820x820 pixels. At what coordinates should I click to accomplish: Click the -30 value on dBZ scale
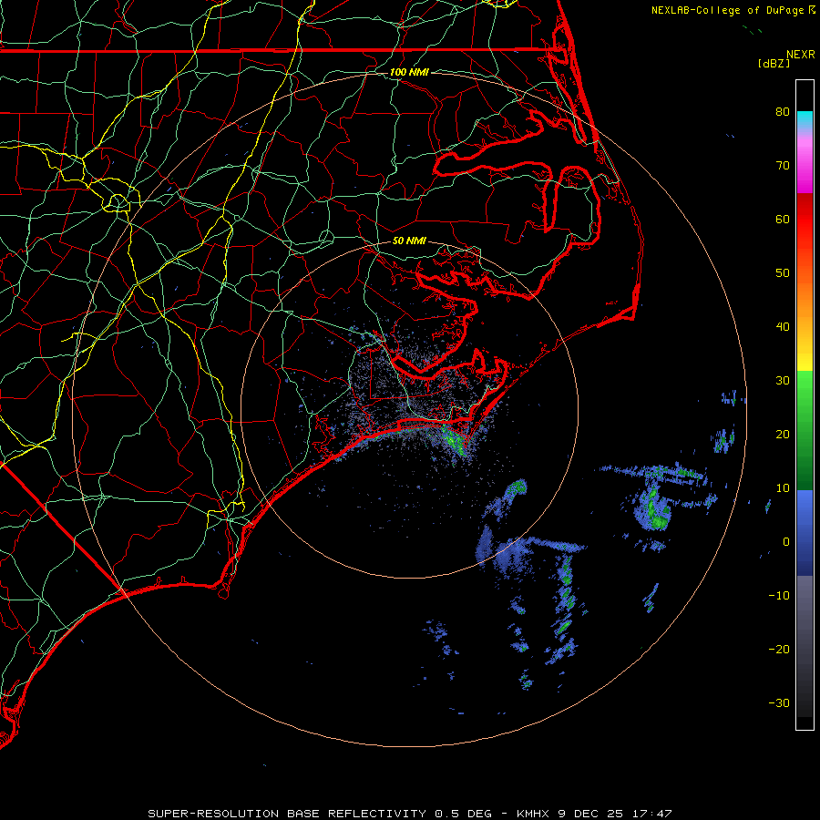[779, 702]
